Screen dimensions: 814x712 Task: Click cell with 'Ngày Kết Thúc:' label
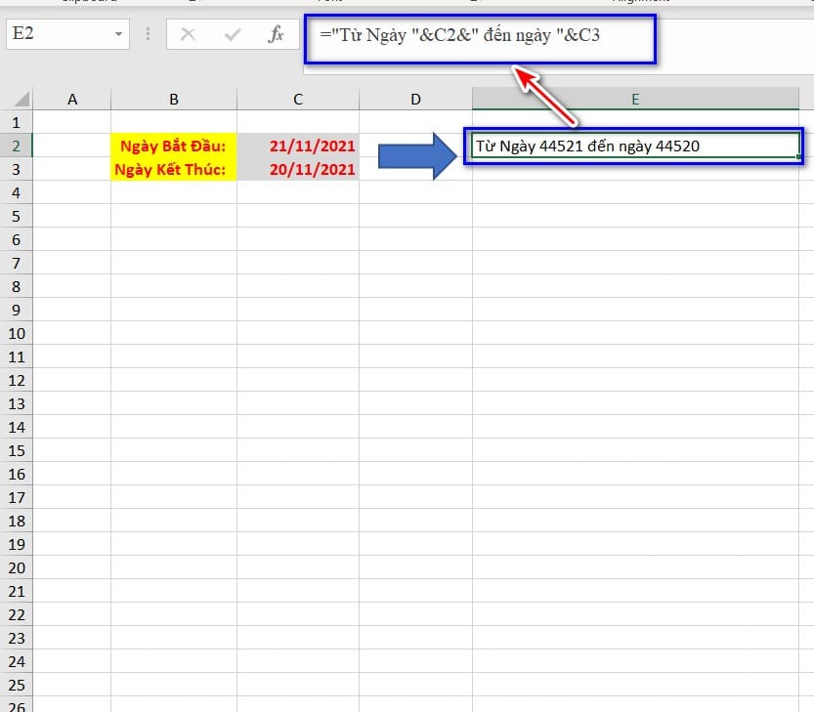click(x=173, y=169)
